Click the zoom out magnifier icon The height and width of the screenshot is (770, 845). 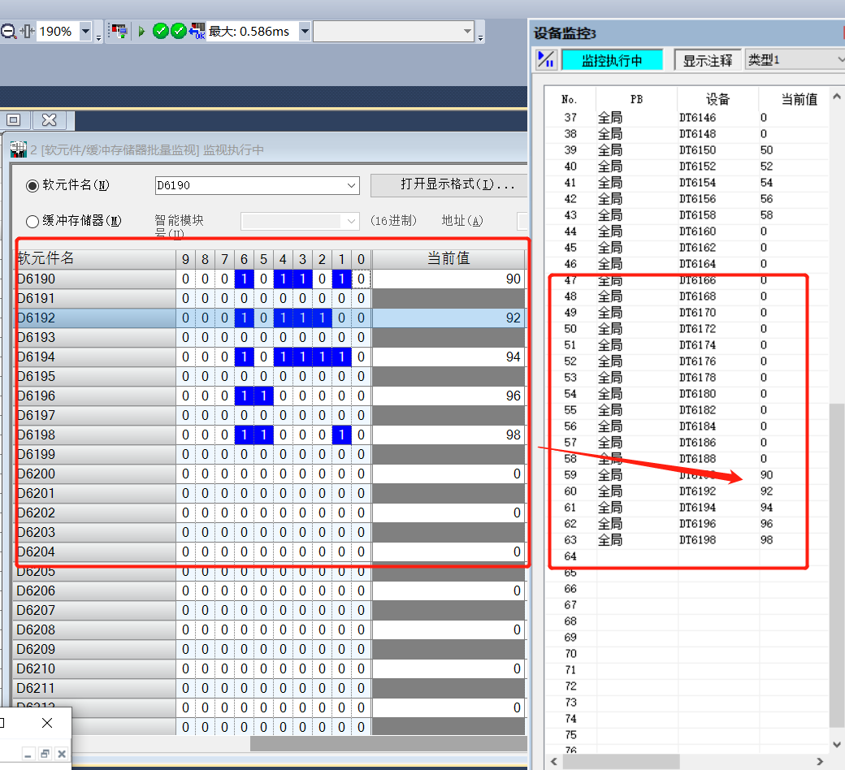(x=8, y=32)
